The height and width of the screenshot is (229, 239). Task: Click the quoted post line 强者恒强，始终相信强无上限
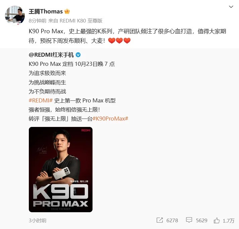(64, 109)
